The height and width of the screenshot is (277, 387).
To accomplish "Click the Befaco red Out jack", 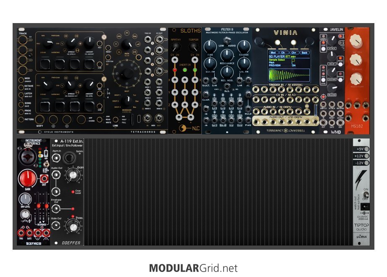I will tap(44, 178).
